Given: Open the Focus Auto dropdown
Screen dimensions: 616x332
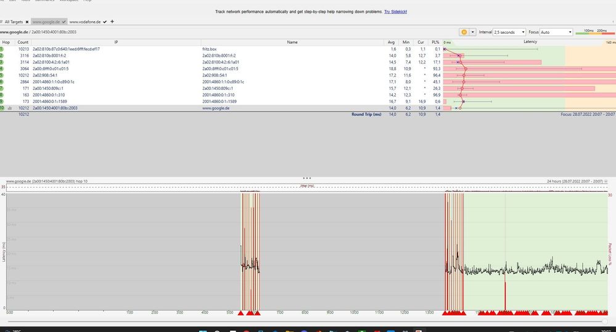Looking at the screenshot, I should pos(556,32).
